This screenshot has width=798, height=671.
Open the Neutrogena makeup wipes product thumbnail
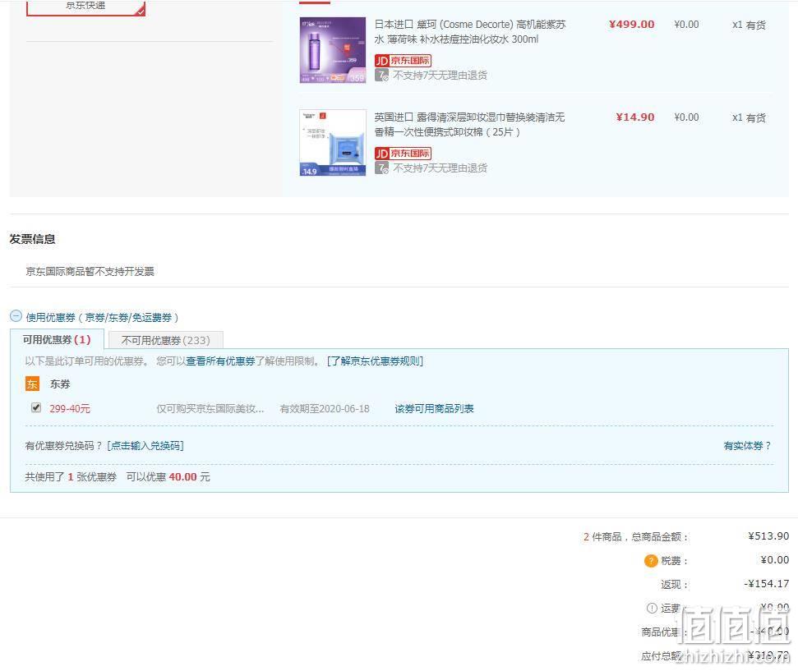pos(332,142)
